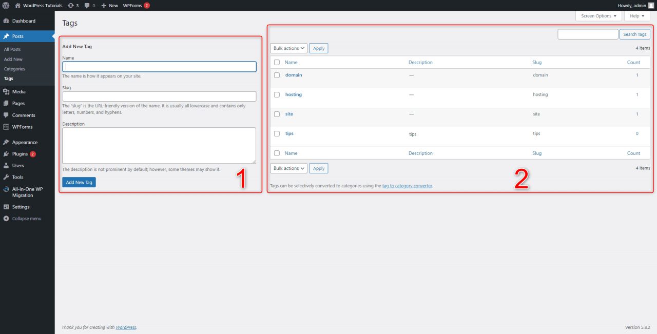Go to All Posts in the sidebar
This screenshot has height=334, width=657.
12,49
